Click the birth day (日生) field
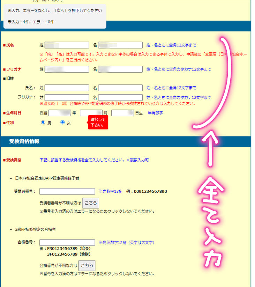The height and width of the screenshot is (287, 255). 122,113
